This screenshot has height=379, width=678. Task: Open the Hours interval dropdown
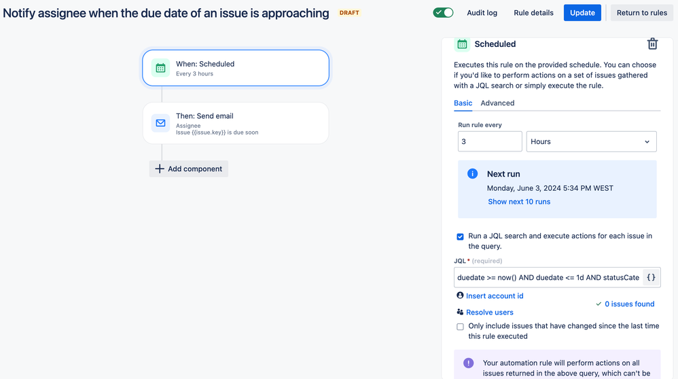(591, 141)
